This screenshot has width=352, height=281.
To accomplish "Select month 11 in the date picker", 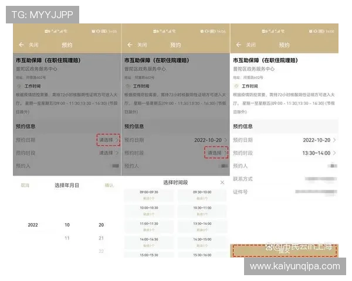I will click(x=67, y=238).
